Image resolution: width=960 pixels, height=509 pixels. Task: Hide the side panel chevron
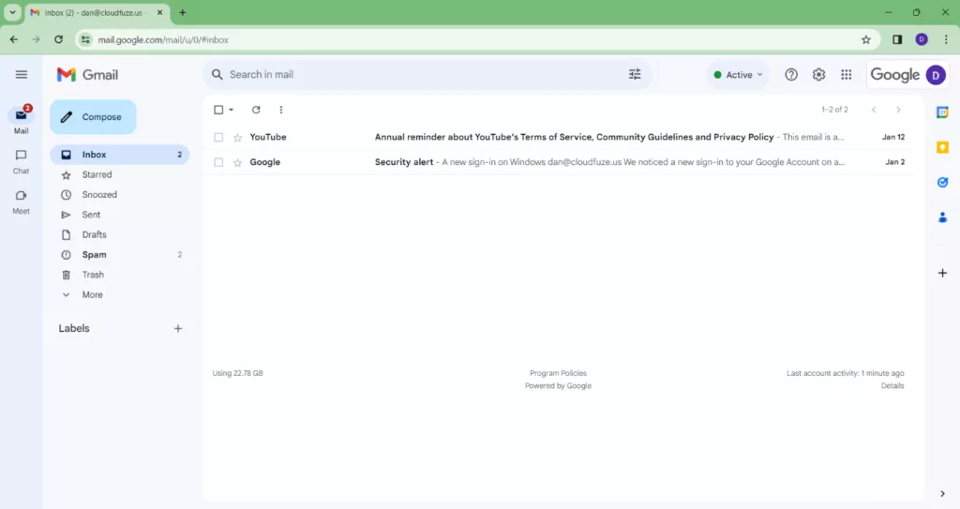(x=942, y=494)
